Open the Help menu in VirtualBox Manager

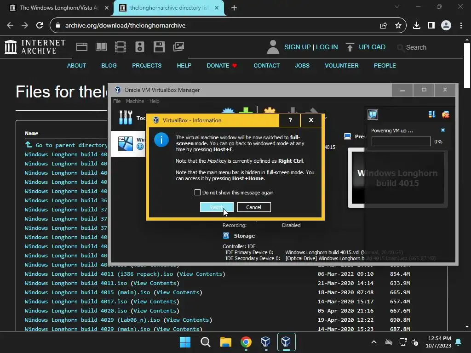[155, 101]
